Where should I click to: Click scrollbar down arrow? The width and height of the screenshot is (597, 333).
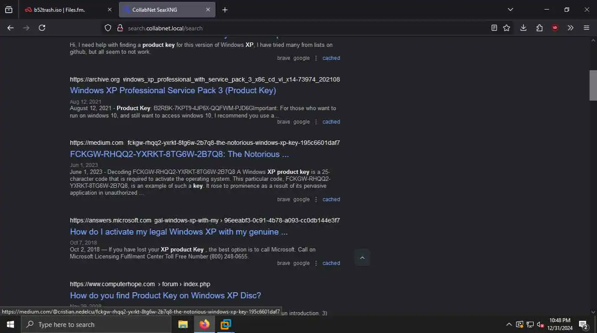pyautogui.click(x=593, y=311)
